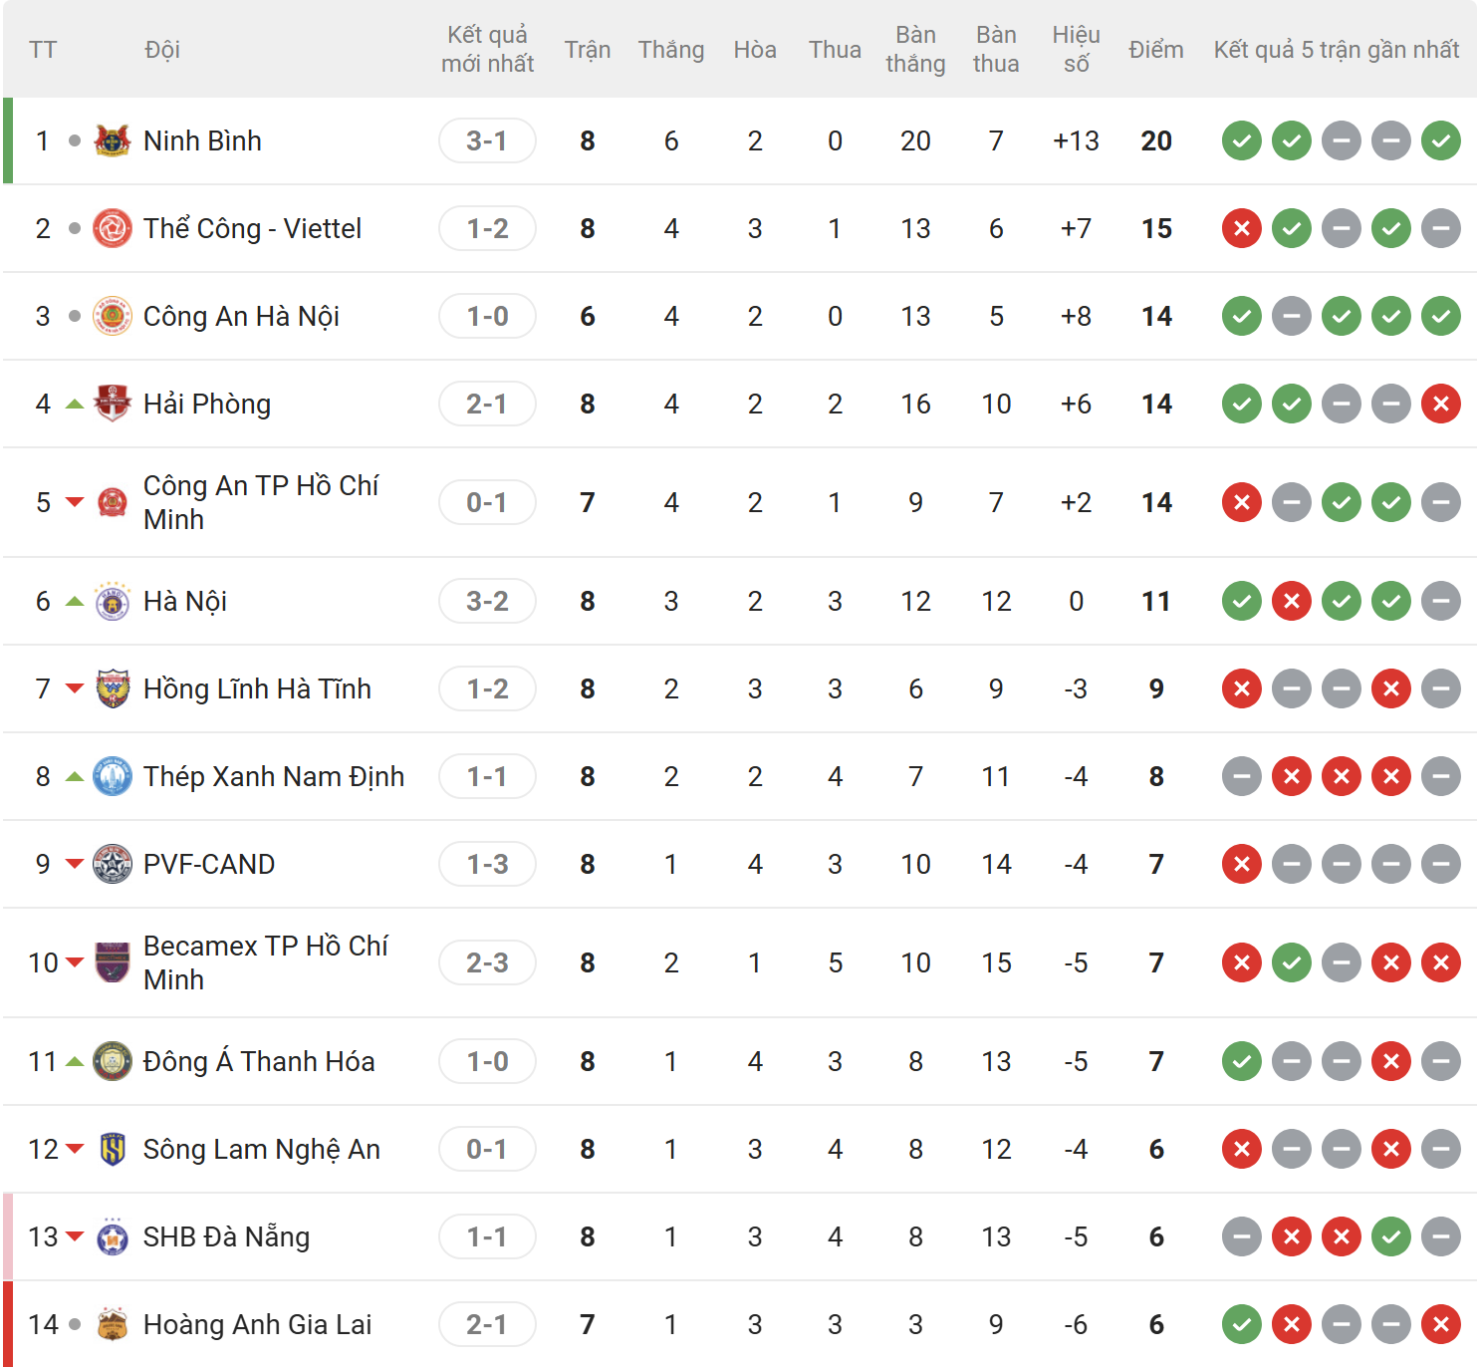This screenshot has width=1482, height=1367.
Task: Click Hải Phòng's green rank-up arrow
Action: pyautogui.click(x=75, y=404)
